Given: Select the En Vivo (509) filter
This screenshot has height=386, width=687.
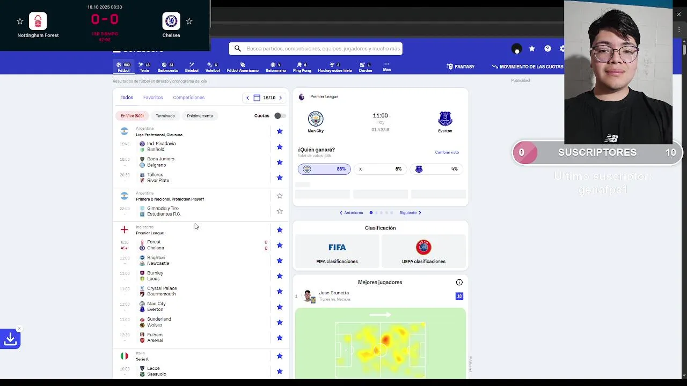Looking at the screenshot, I should (x=132, y=116).
